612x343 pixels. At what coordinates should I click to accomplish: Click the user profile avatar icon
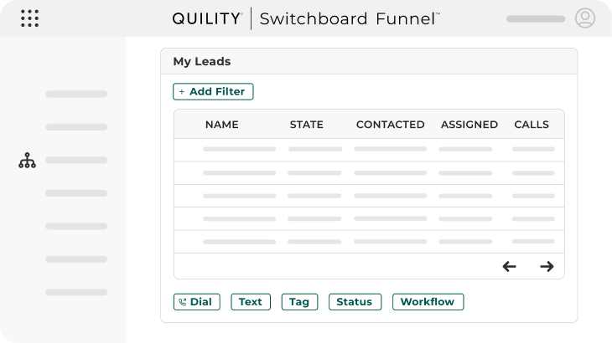point(584,18)
